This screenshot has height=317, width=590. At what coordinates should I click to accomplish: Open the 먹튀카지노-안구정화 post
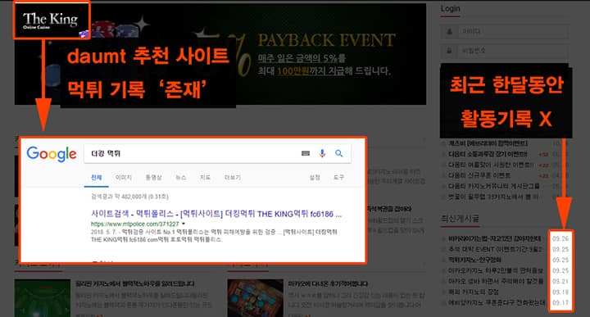tap(474, 260)
